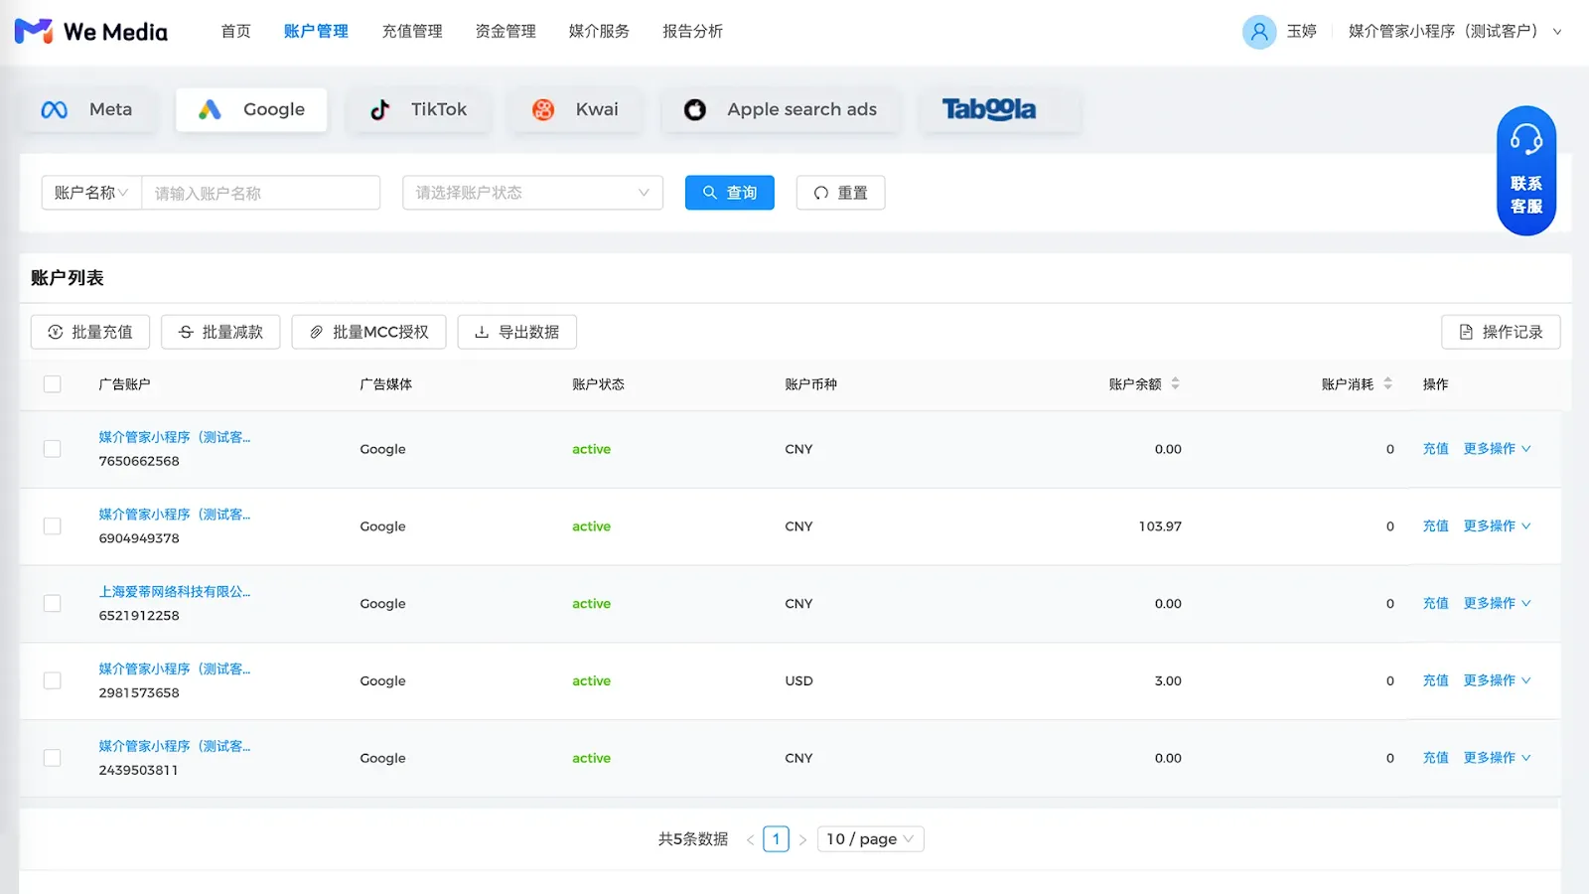Viewport: 1589px width, 894px height.
Task: Expand 更多操作 for account 2981573658
Action: click(x=1497, y=680)
